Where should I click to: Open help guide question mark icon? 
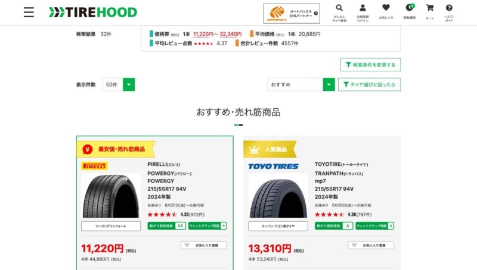449,12
